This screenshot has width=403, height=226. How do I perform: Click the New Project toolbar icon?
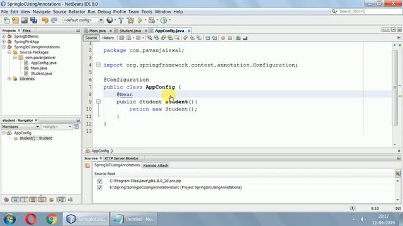pyautogui.click(x=15, y=20)
